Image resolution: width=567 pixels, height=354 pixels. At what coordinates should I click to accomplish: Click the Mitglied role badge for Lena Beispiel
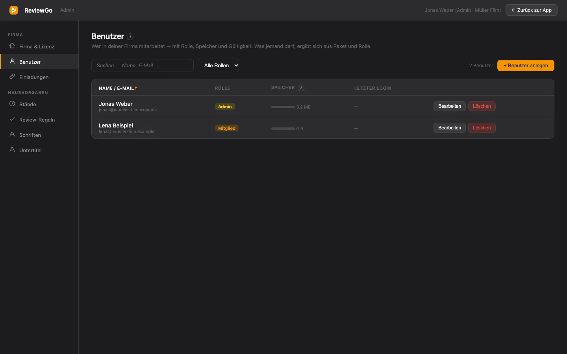click(x=227, y=128)
